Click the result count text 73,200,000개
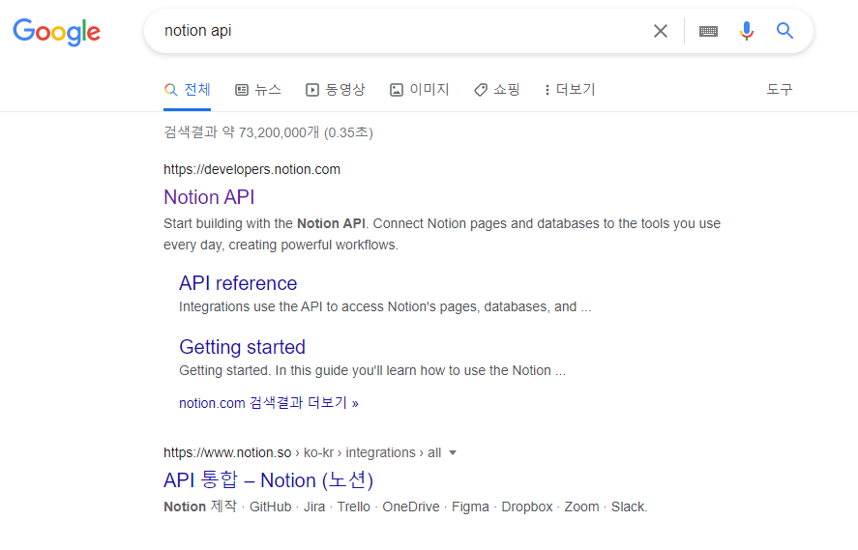Viewport: 858px width, 550px height. click(268, 132)
